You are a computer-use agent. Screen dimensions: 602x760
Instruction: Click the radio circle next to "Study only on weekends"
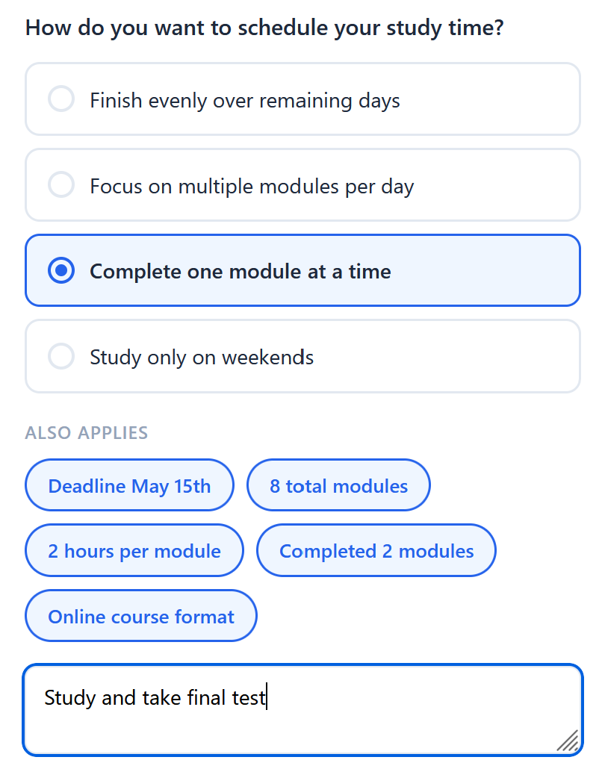(x=61, y=356)
